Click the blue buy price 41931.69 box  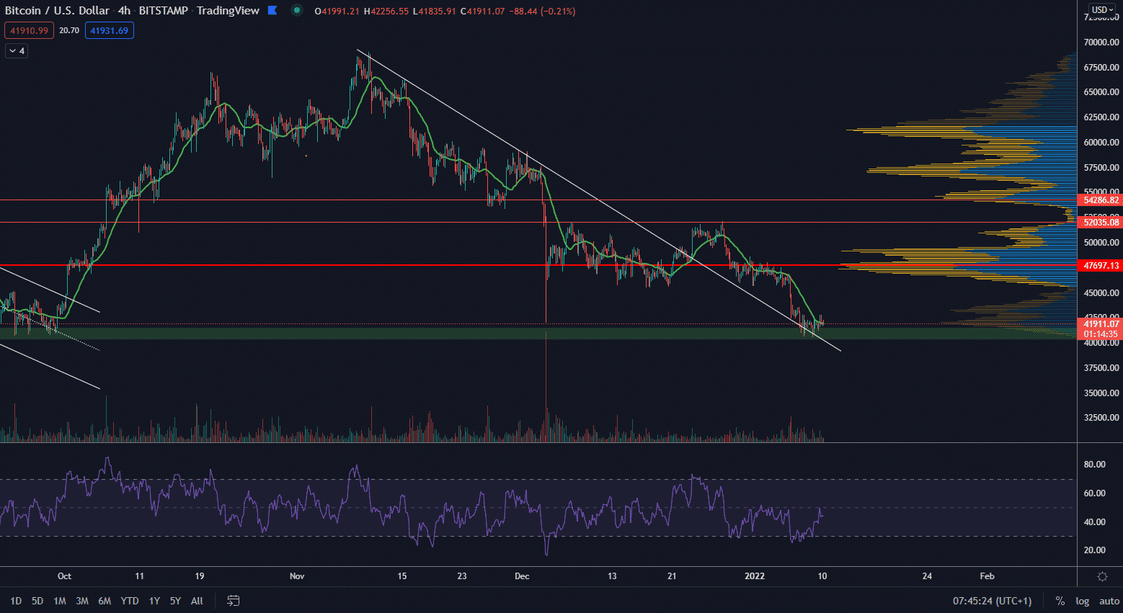(x=109, y=30)
